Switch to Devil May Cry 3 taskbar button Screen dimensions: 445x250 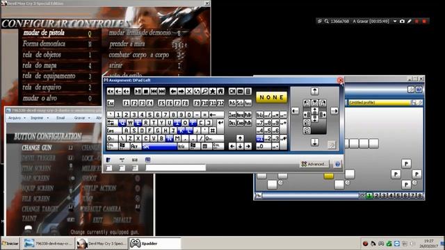102,244
